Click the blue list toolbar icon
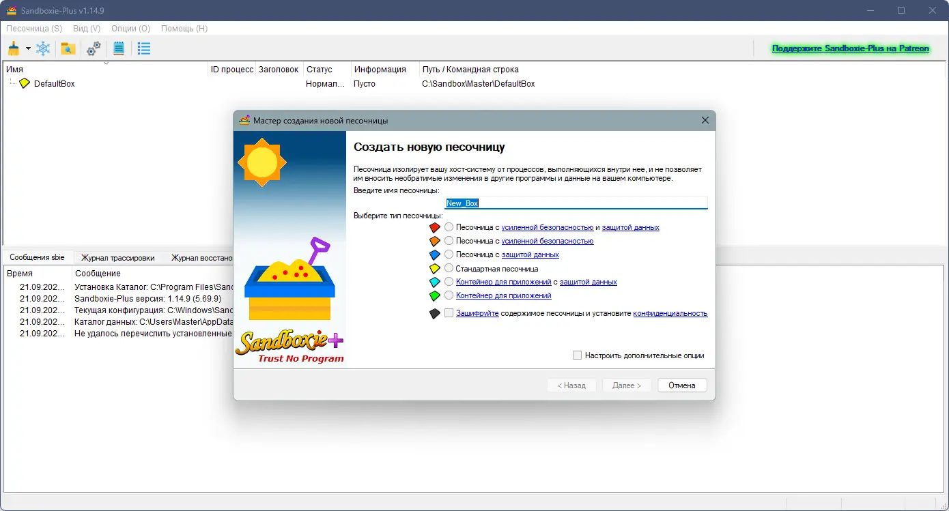The height and width of the screenshot is (511, 949). coord(144,48)
